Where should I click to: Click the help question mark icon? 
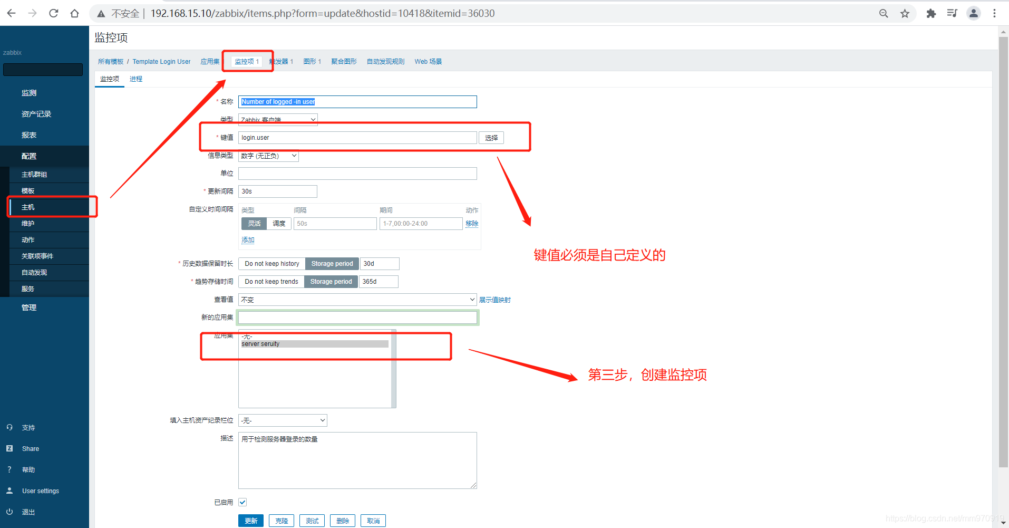[x=9, y=469]
